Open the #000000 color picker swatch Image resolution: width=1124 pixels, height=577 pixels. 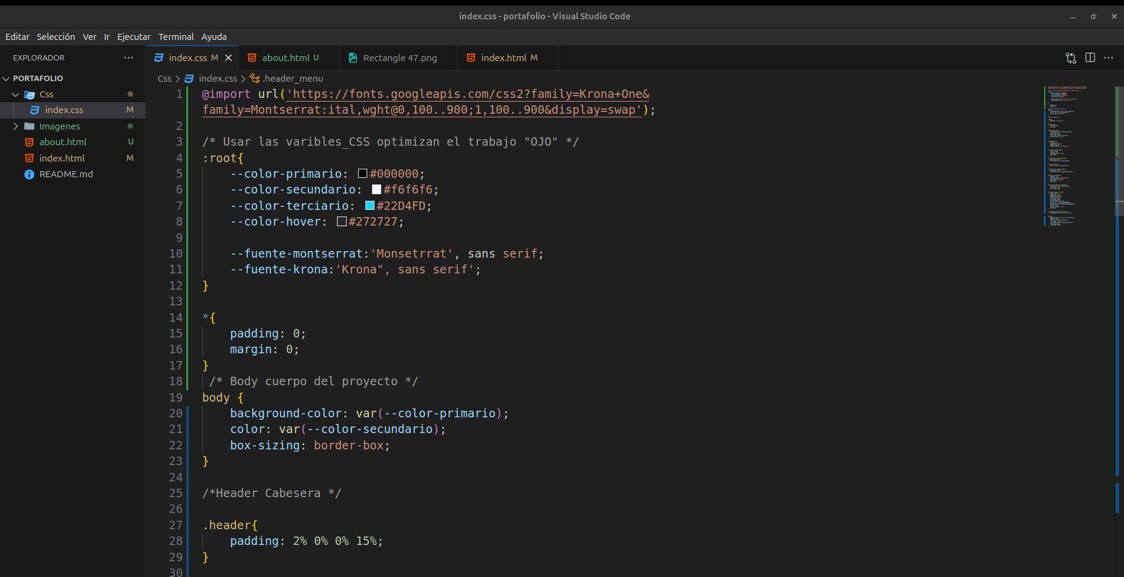[x=362, y=174]
